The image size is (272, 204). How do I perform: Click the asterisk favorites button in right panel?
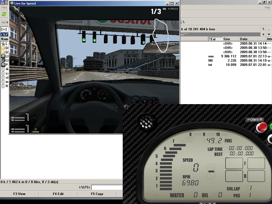click(263, 34)
